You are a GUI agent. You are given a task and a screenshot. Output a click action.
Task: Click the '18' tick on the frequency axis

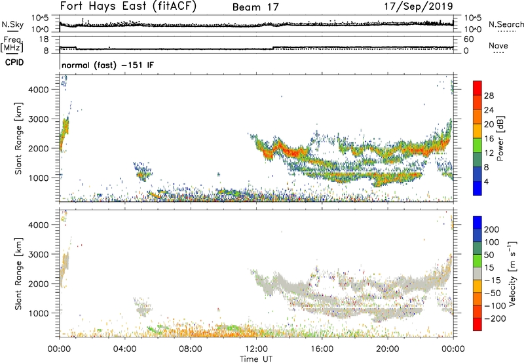coord(44,39)
